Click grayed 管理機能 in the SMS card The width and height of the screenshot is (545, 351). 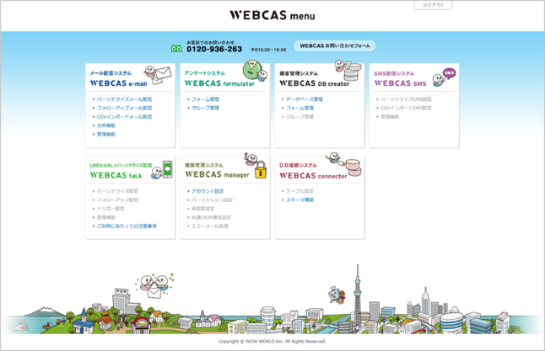[x=390, y=116]
